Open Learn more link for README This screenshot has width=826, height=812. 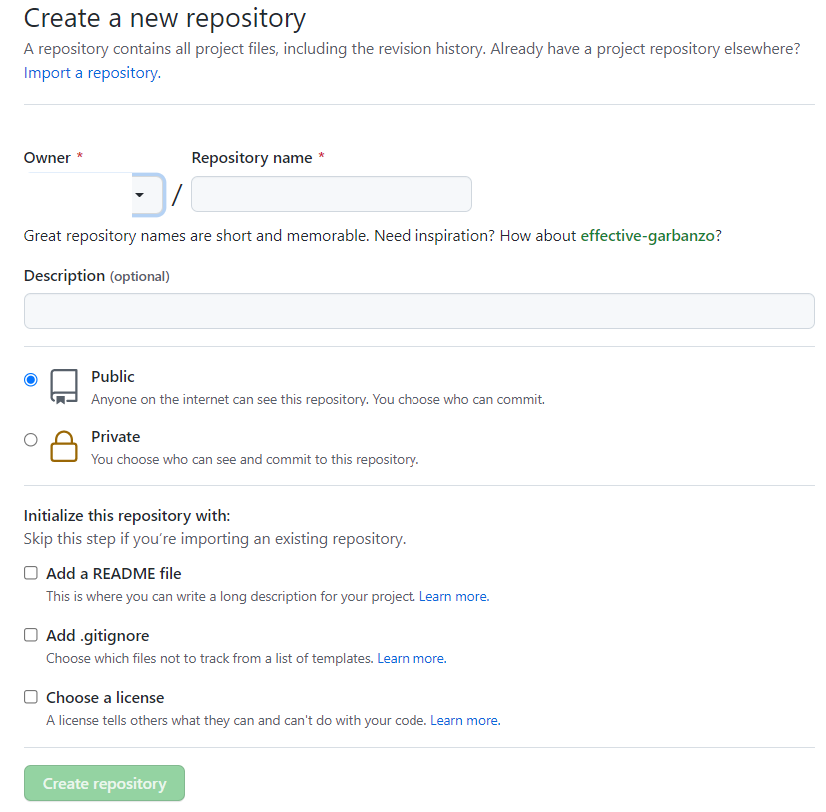pos(454,596)
